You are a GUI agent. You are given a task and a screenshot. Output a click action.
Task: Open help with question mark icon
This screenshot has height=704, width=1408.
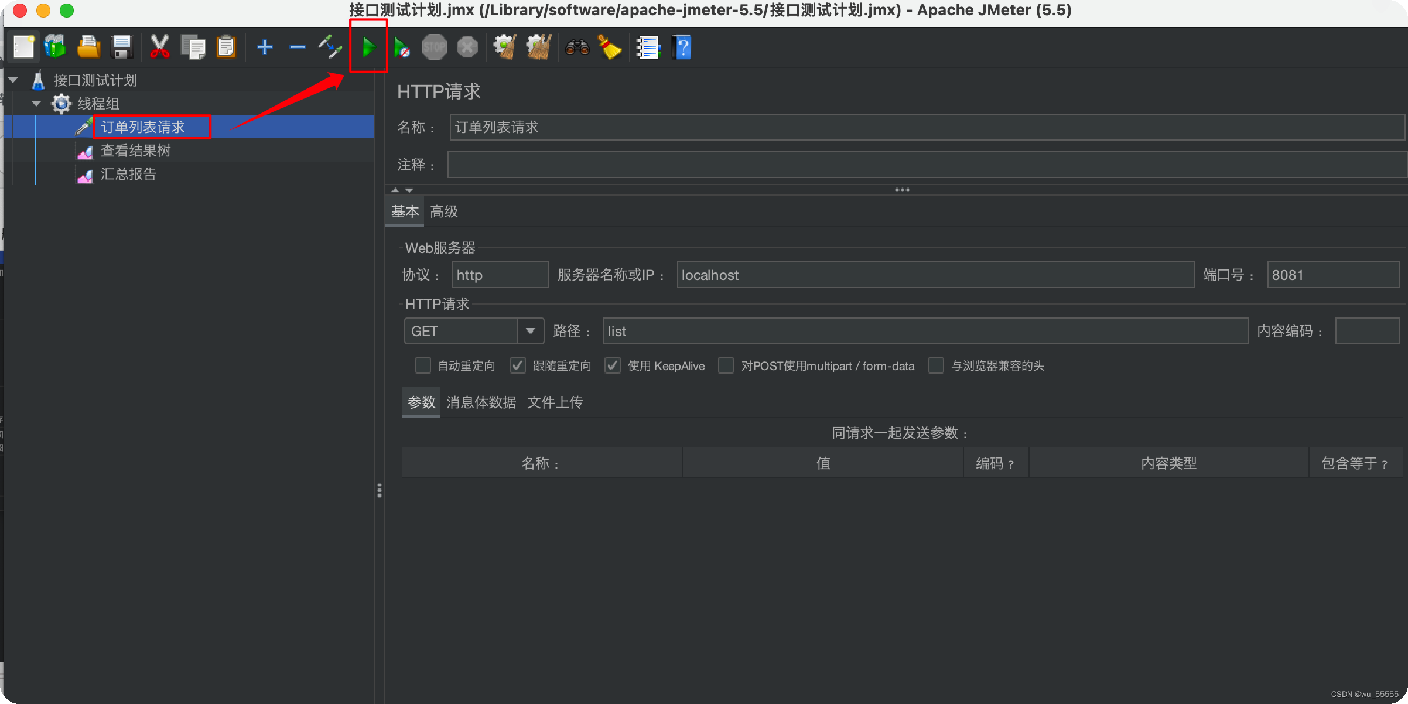[682, 47]
